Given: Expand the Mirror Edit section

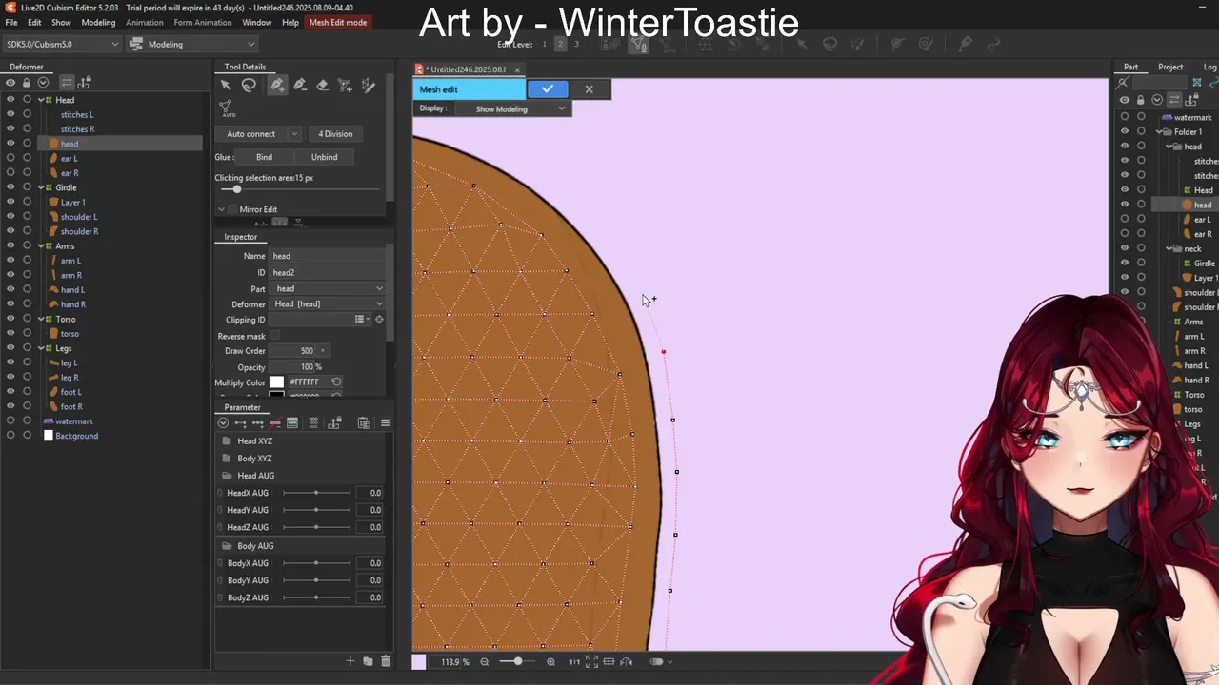Looking at the screenshot, I should pyautogui.click(x=221, y=209).
